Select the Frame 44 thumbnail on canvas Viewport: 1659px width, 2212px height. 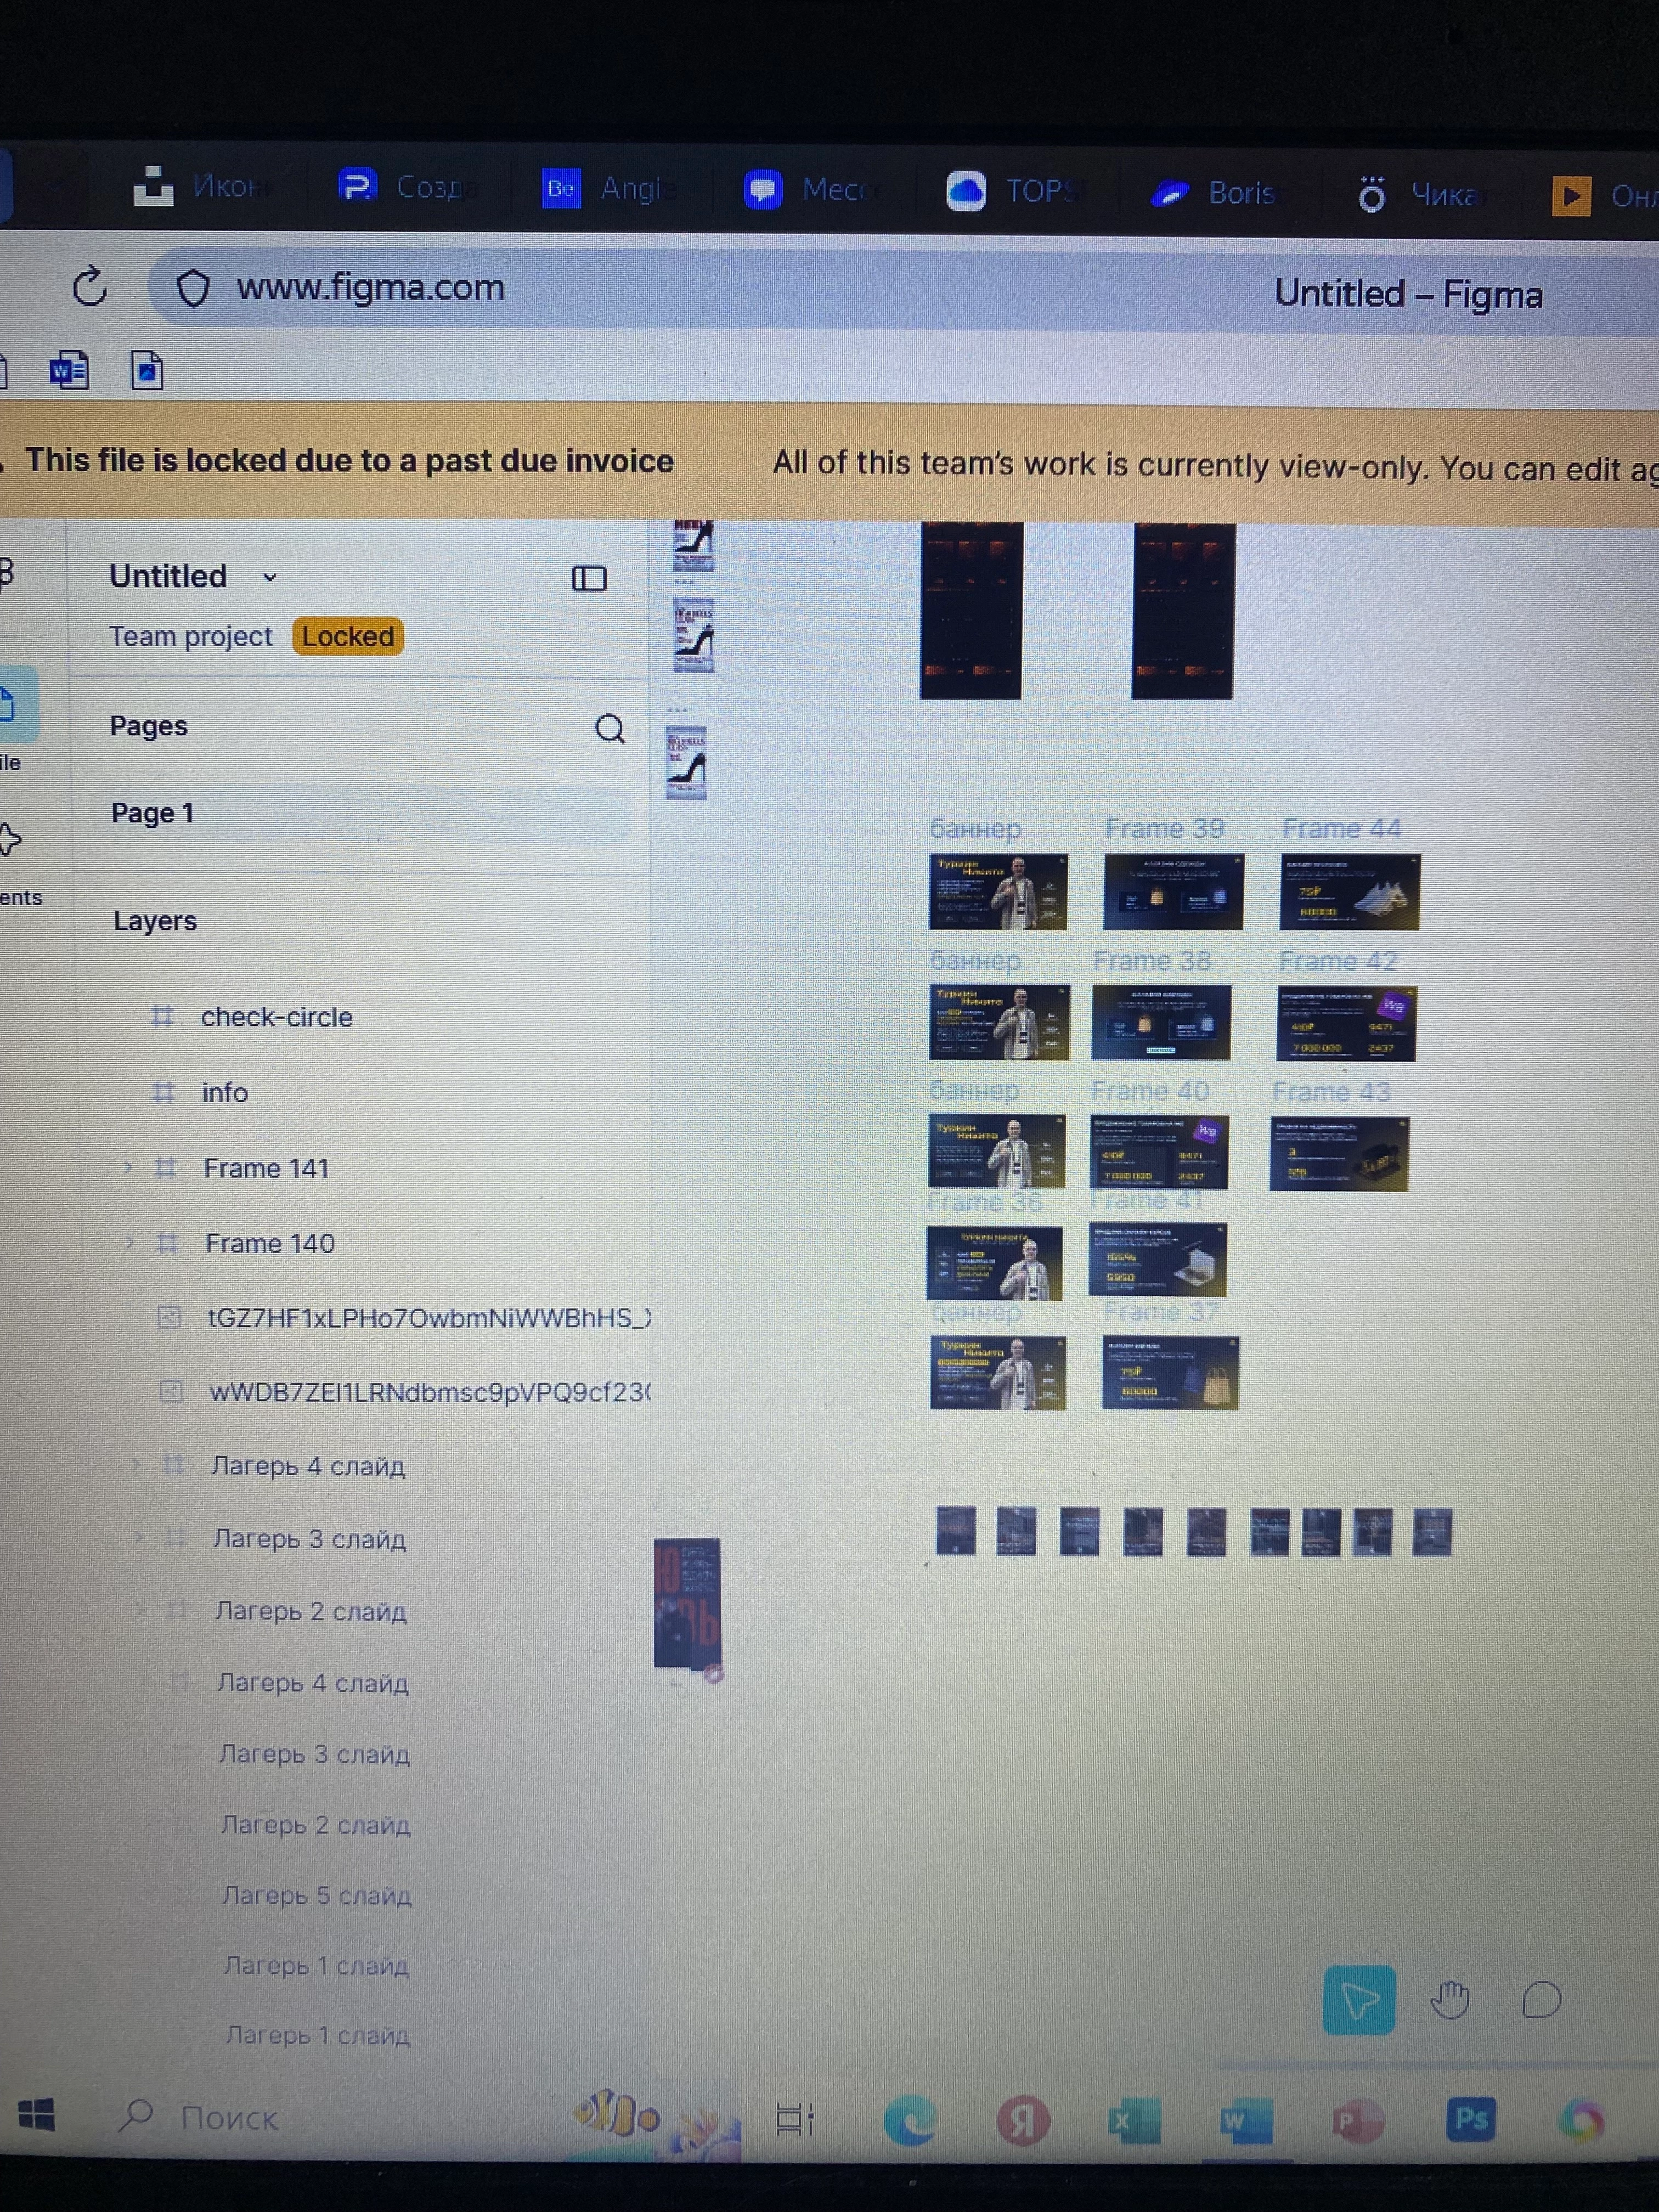(1349, 892)
